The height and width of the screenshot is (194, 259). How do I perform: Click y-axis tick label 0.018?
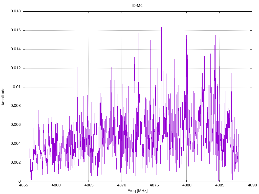coord(16,11)
